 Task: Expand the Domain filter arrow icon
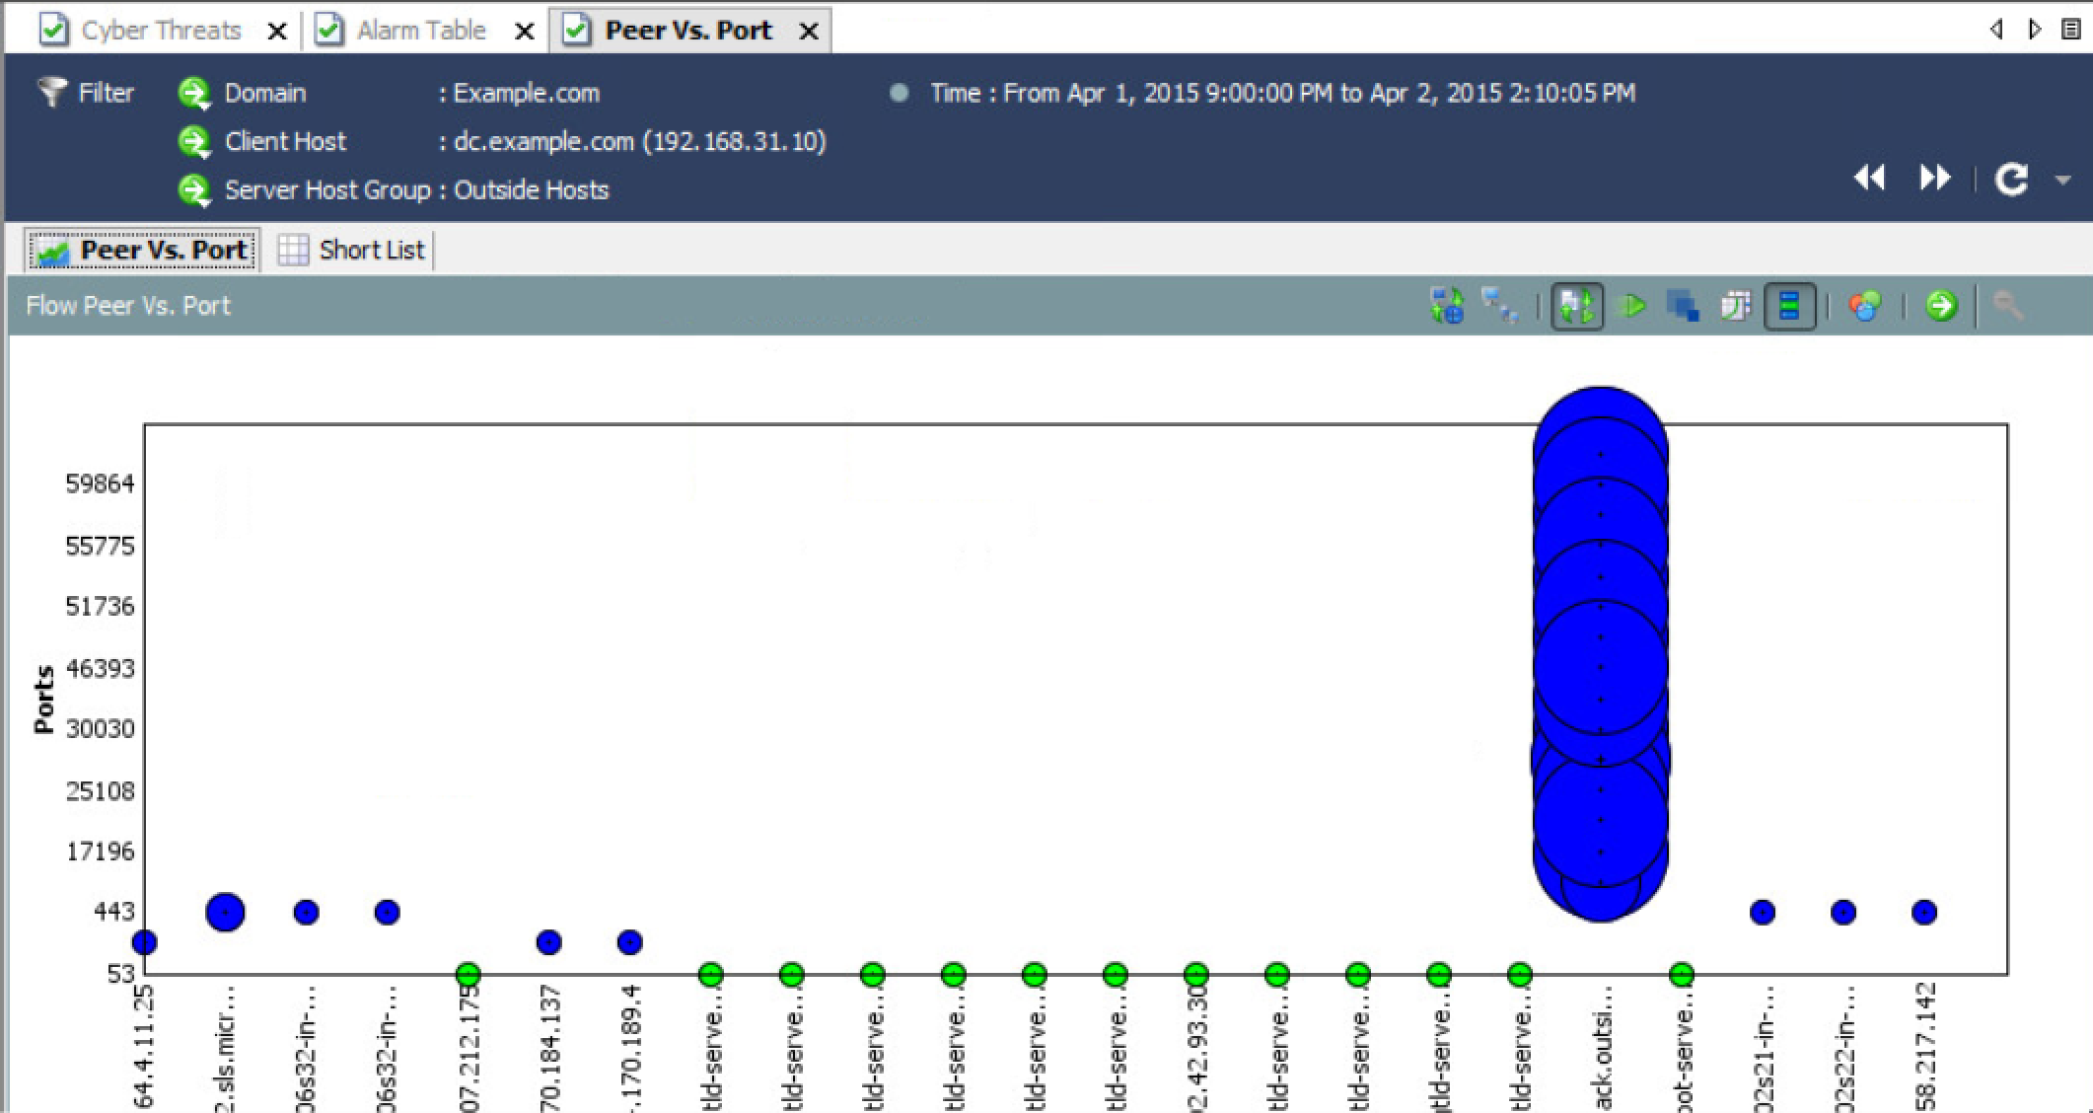(x=194, y=94)
